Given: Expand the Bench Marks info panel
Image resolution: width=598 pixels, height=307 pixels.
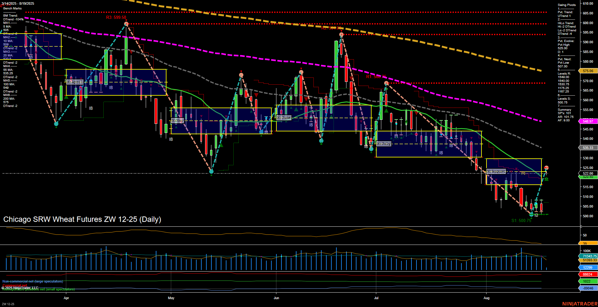Looking at the screenshot, I should point(13,8).
